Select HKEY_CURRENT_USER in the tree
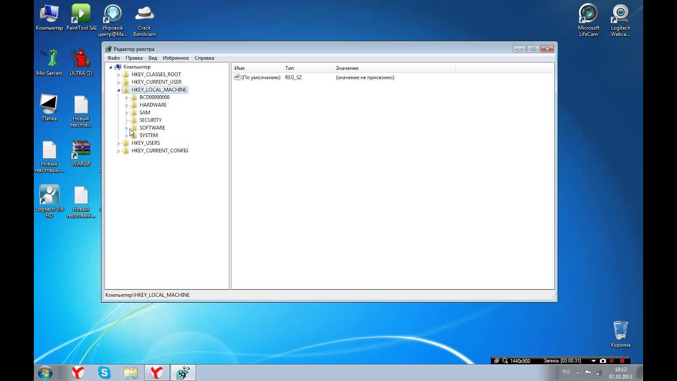The image size is (677, 381). tap(156, 82)
